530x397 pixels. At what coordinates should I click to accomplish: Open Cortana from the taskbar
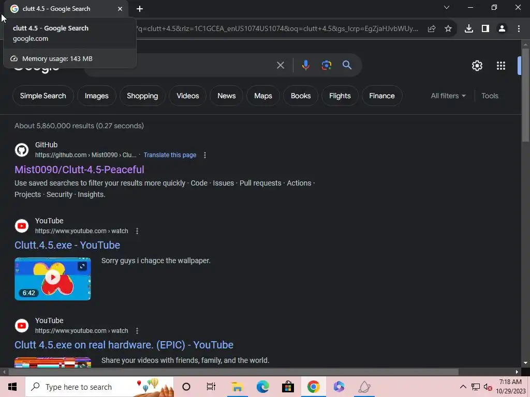(x=186, y=387)
